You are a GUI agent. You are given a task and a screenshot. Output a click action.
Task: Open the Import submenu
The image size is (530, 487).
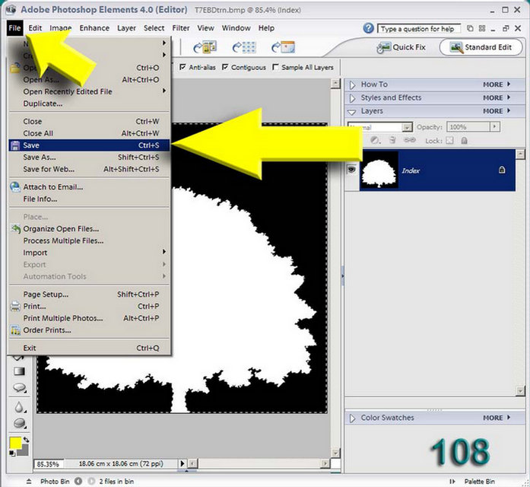click(x=89, y=253)
